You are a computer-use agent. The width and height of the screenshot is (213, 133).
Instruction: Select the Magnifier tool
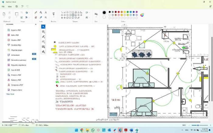46,17
